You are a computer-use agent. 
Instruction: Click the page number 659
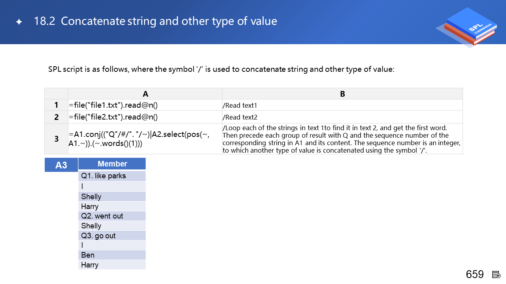tap(475, 275)
